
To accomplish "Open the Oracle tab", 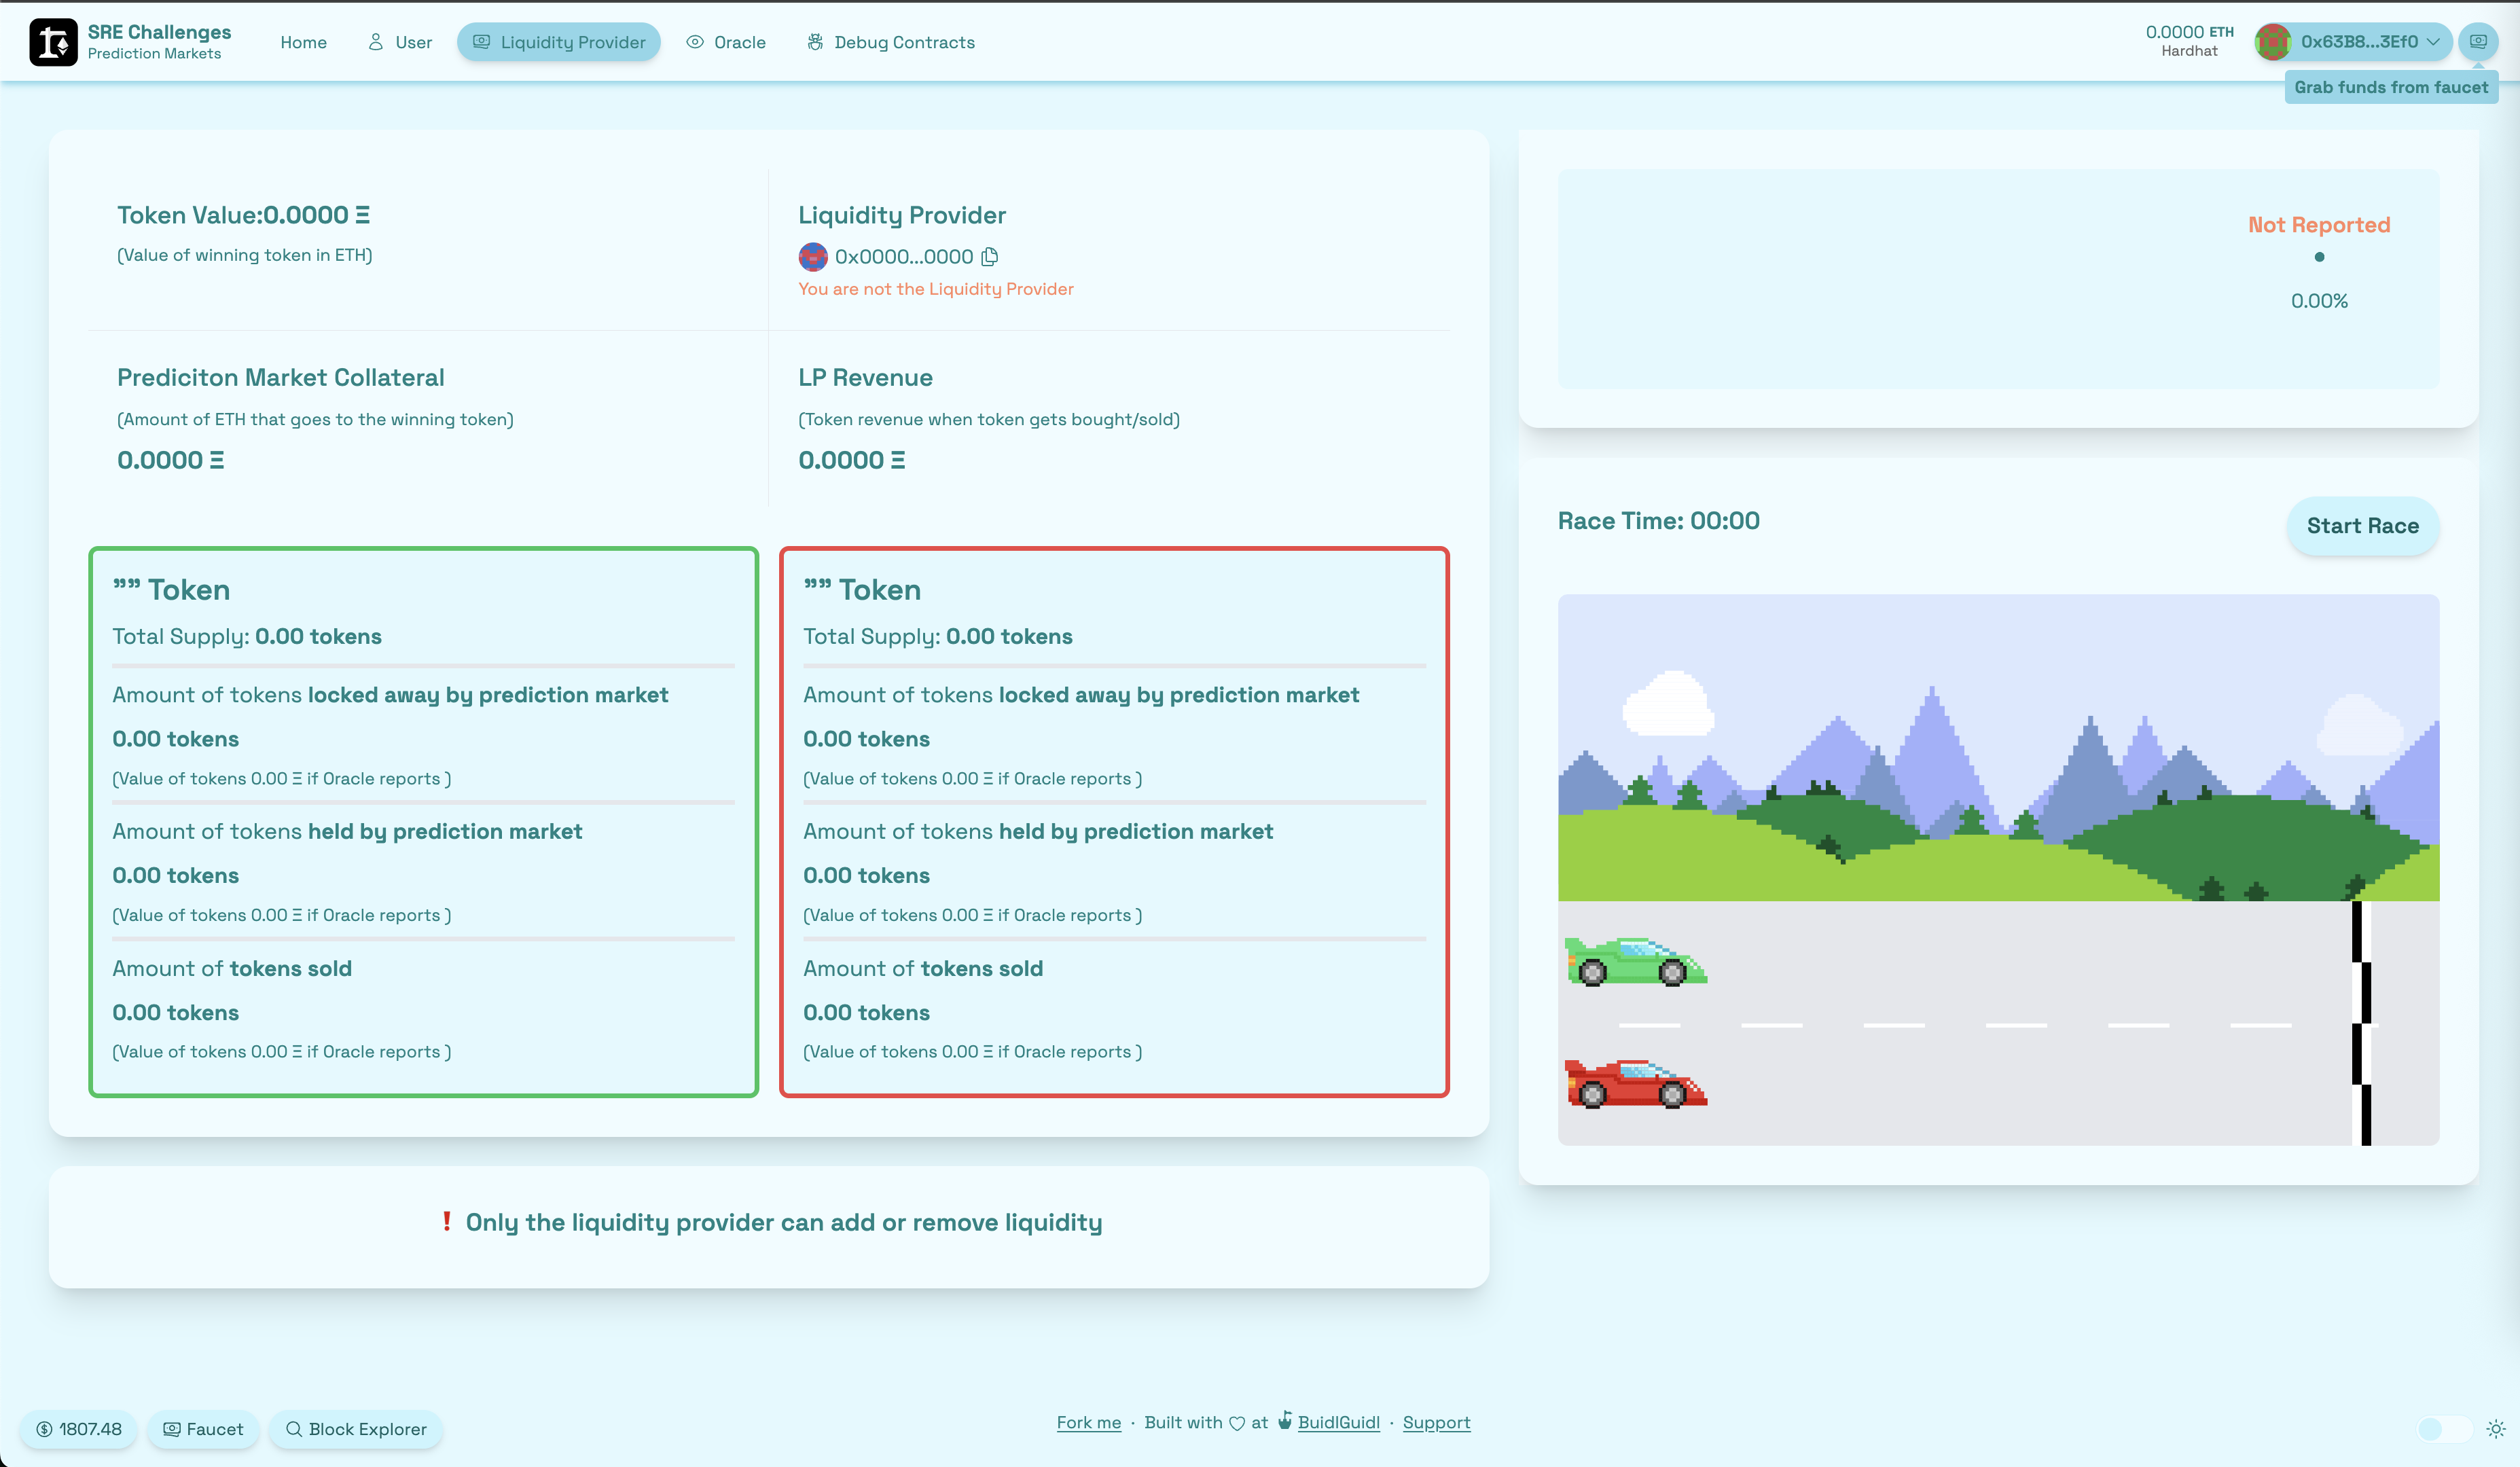I will click(x=726, y=42).
